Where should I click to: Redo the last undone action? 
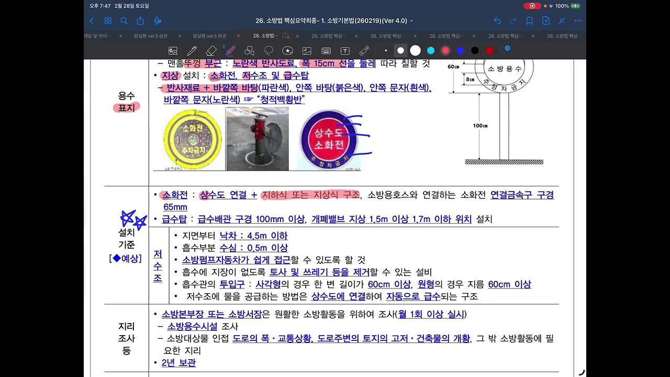pos(513,21)
